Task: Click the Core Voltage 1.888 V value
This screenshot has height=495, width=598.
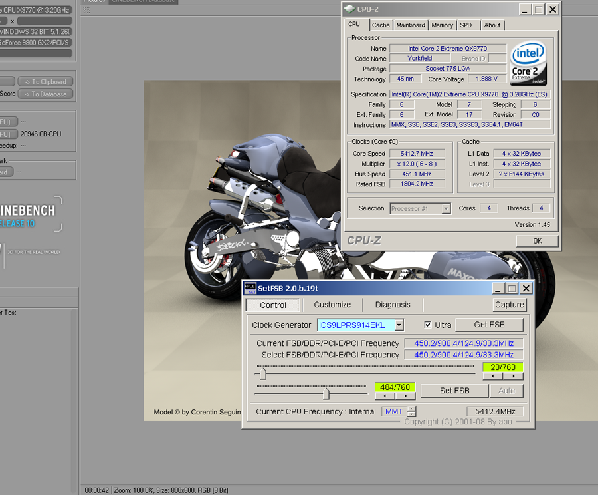Action: (x=486, y=79)
